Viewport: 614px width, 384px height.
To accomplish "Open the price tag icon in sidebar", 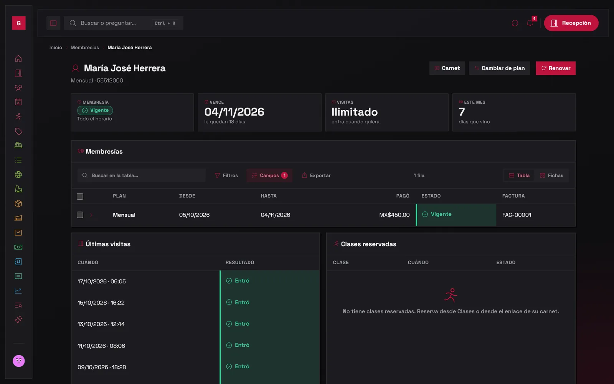I will 18,131.
